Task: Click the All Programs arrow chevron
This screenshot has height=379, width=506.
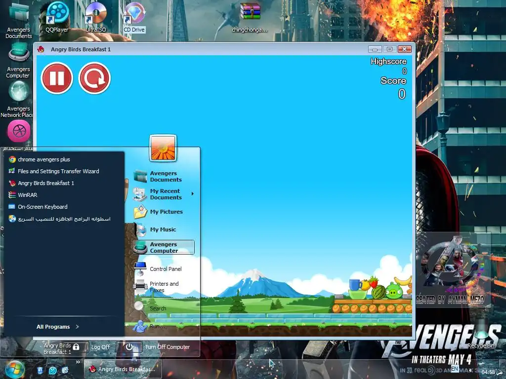Action: coord(78,327)
